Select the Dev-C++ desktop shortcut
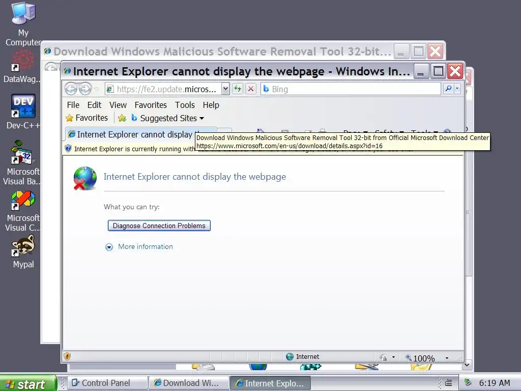Viewport: 521px width, 391px height. [x=23, y=111]
